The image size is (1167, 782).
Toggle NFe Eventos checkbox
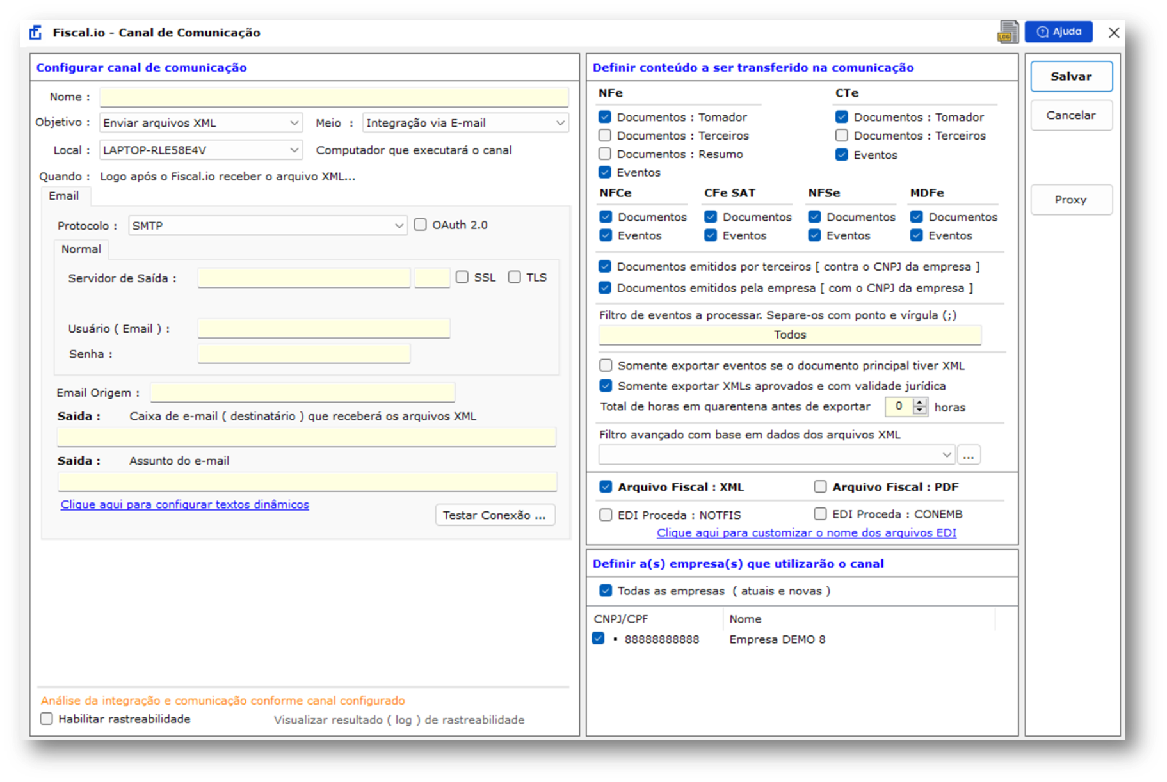(605, 172)
